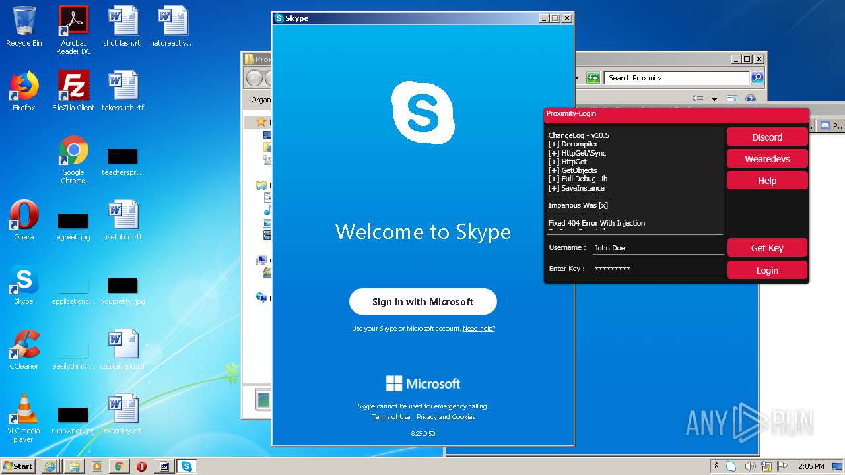The width and height of the screenshot is (845, 475).
Task: Click the Opera taskbar icon
Action: [141, 466]
